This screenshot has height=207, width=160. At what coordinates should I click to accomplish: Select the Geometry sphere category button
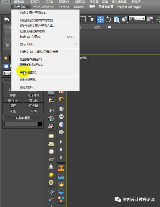(6, 66)
